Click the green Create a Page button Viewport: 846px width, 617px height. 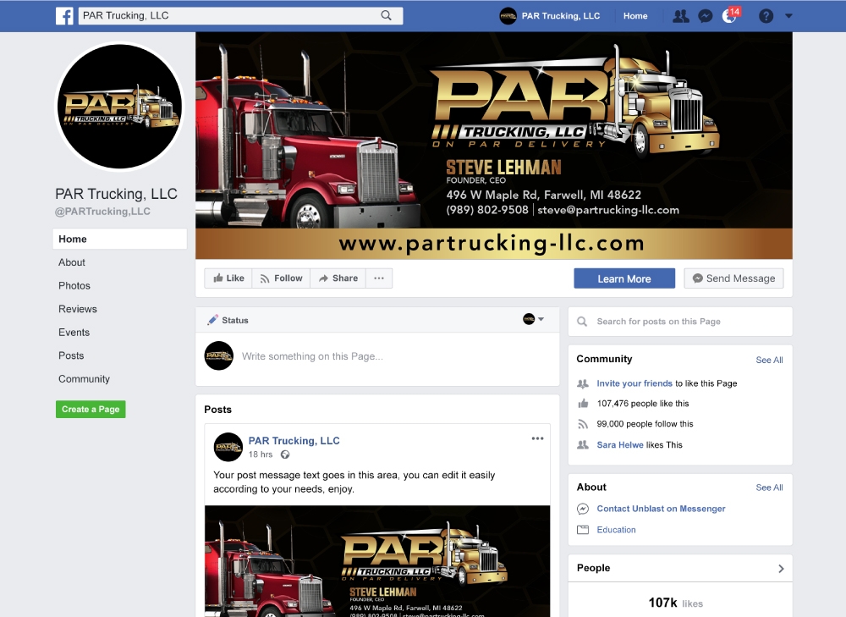[91, 409]
